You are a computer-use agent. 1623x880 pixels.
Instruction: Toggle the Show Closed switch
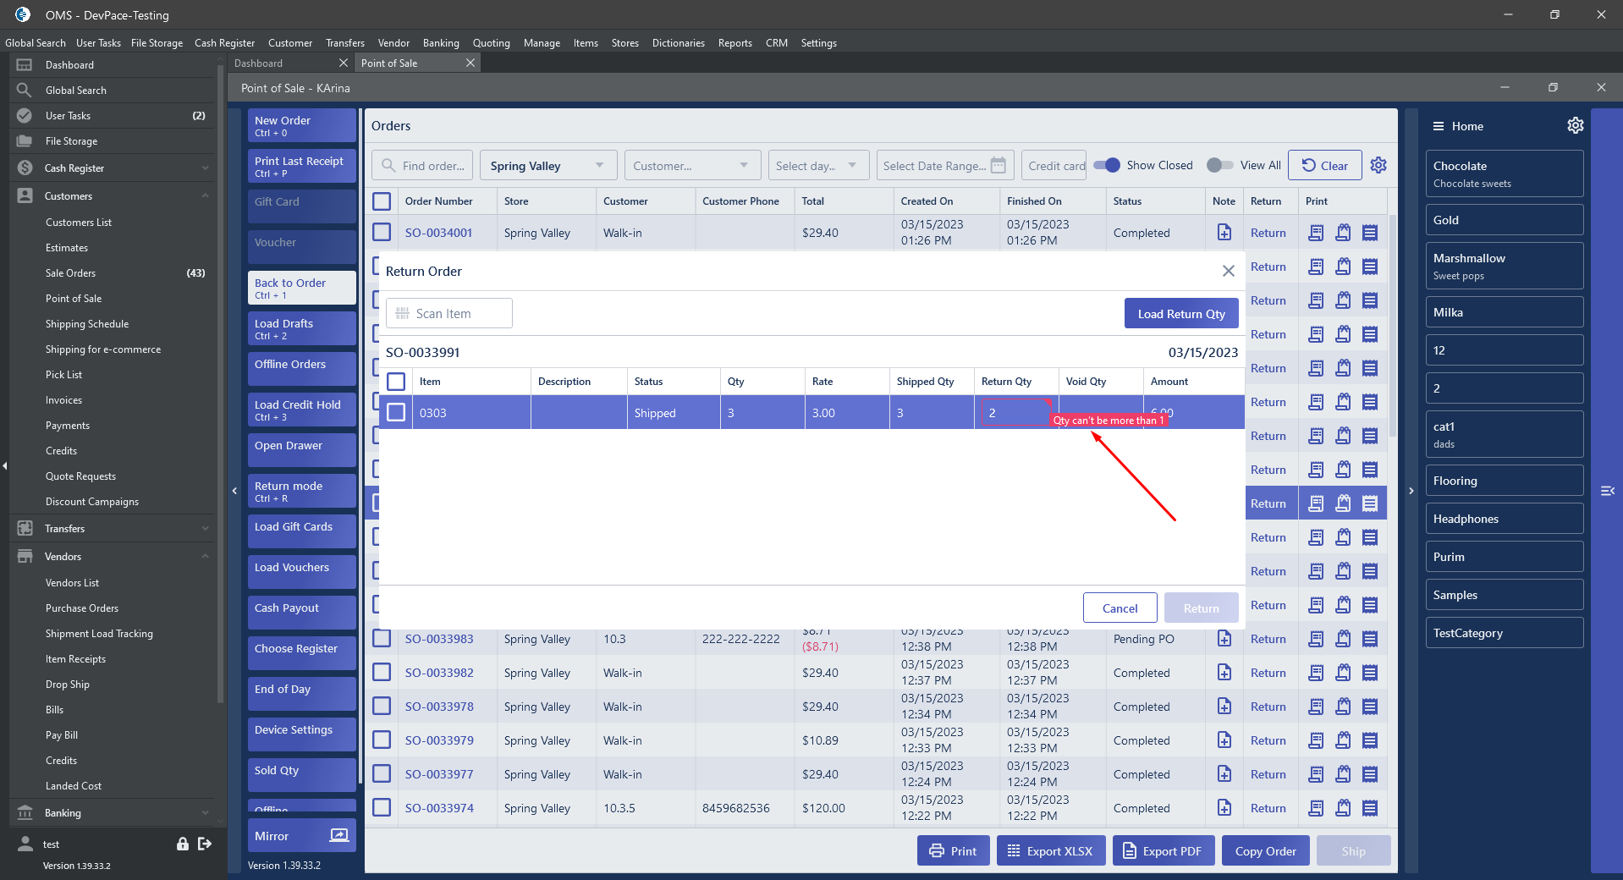pos(1107,165)
